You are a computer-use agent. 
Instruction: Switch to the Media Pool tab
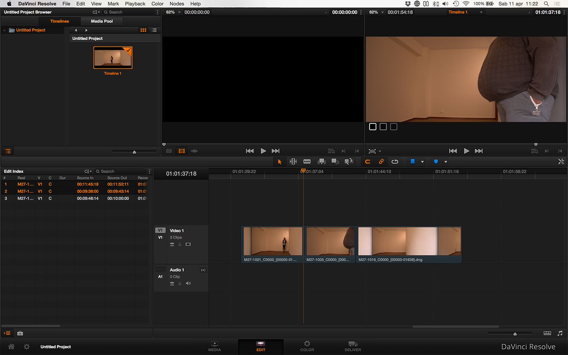pyautogui.click(x=102, y=21)
